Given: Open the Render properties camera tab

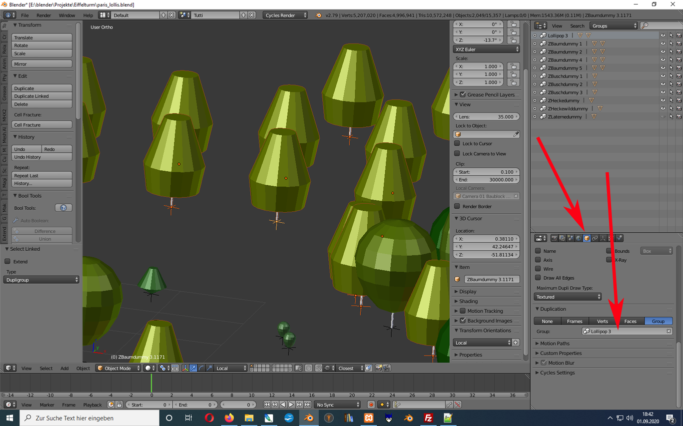Looking at the screenshot, I should [554, 238].
